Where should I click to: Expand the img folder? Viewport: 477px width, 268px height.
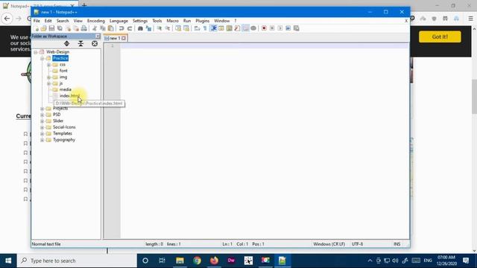point(48,77)
